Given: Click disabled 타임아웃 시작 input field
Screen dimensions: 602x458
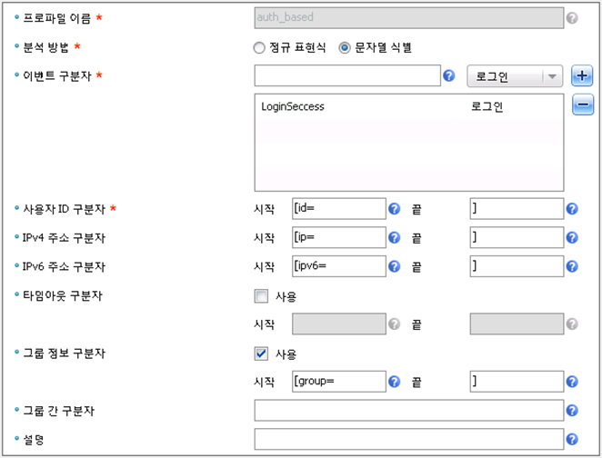Looking at the screenshot, I should 339,324.
